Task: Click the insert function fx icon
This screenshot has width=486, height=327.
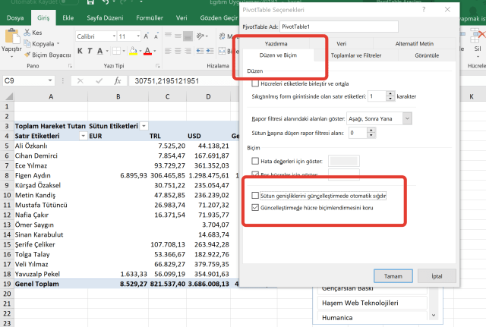Action: click(118, 80)
